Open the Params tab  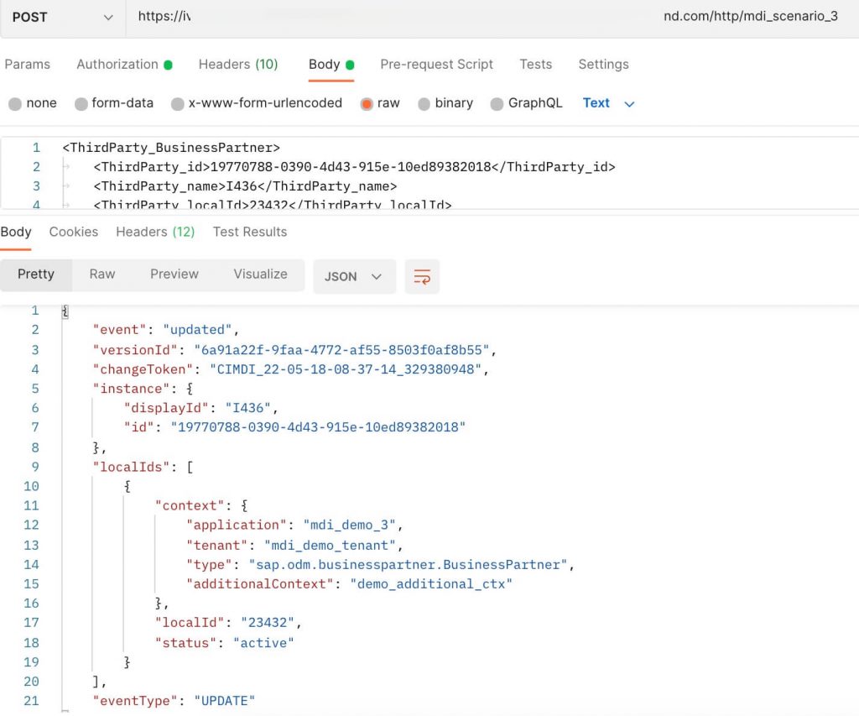point(28,64)
